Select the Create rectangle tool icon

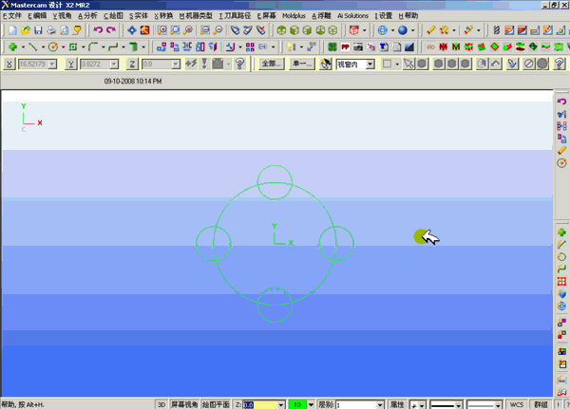coord(73,46)
